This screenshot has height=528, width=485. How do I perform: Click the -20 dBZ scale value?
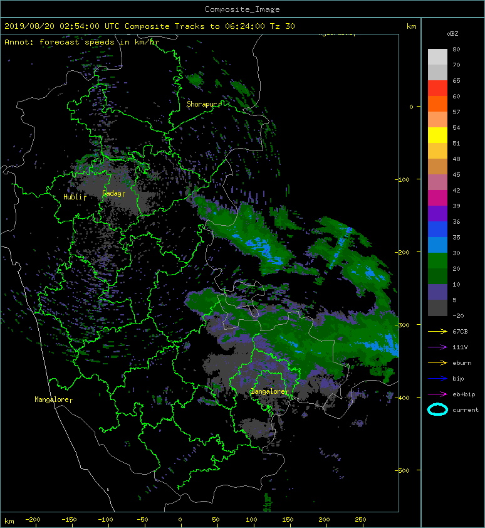(x=458, y=316)
